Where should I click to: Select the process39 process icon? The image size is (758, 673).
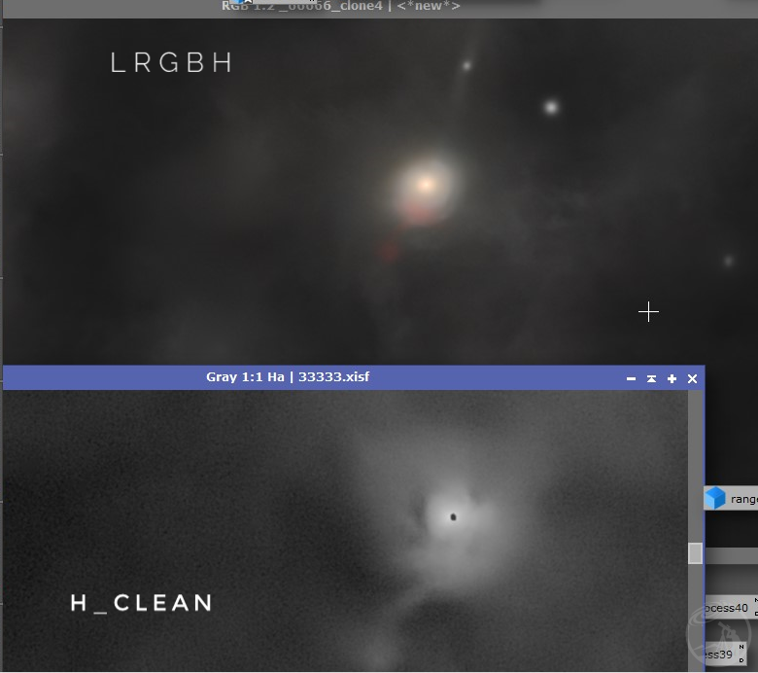(x=726, y=655)
